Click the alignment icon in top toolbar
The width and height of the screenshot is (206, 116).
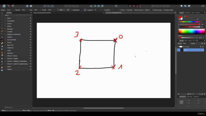[x=116, y=6]
